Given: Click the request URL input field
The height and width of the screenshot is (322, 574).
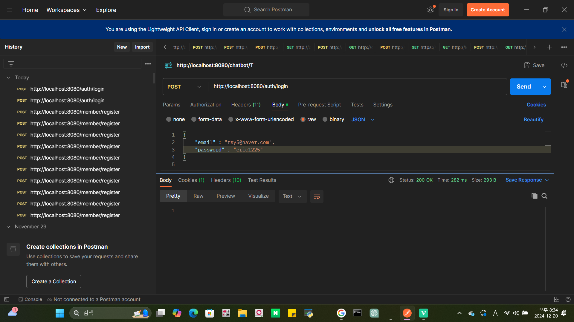Looking at the screenshot, I should [x=357, y=86].
